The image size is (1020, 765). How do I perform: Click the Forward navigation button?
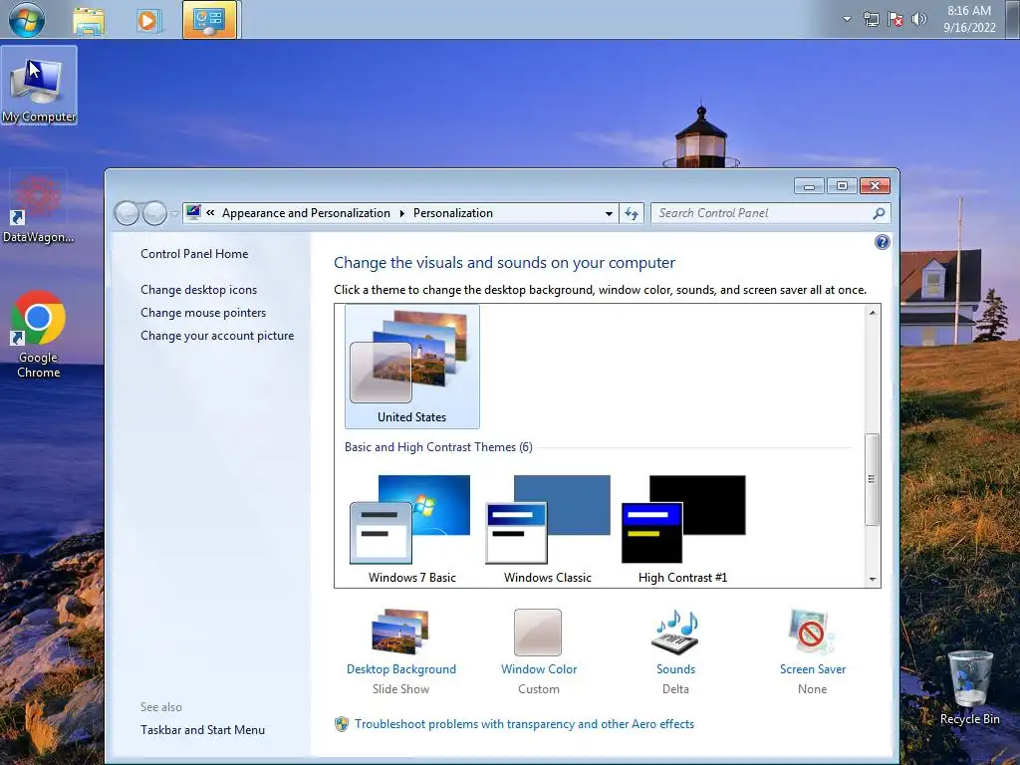[x=154, y=213]
